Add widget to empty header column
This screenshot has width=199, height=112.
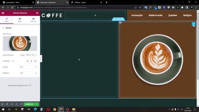coord(95,15)
